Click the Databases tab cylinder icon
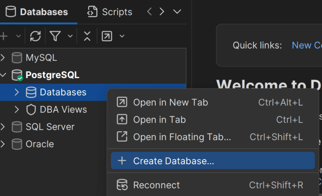This screenshot has height=196, width=322. (x=10, y=11)
